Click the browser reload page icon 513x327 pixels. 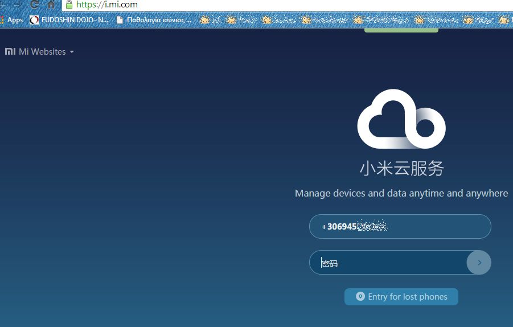click(x=34, y=3)
